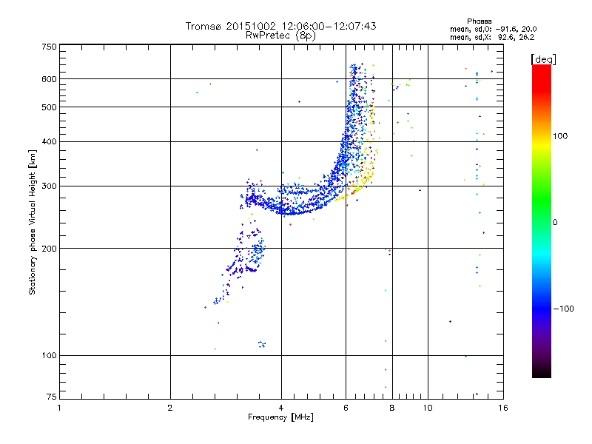This screenshot has width=592, height=444.
Task: Click the x-axis label '4'
Action: click(281, 408)
